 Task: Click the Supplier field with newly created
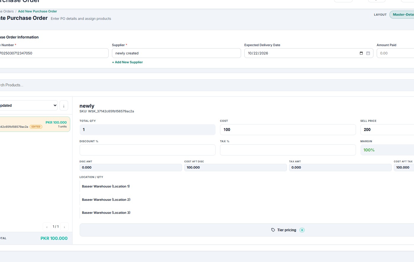[x=176, y=53]
